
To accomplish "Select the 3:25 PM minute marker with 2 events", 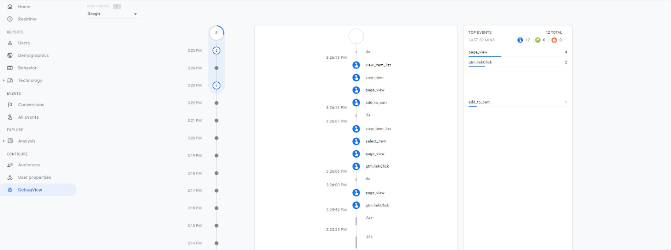I will tap(216, 50).
